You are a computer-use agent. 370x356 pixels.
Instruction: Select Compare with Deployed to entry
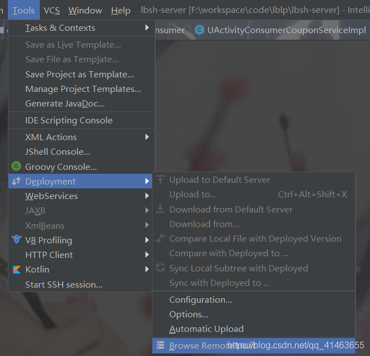click(253, 253)
